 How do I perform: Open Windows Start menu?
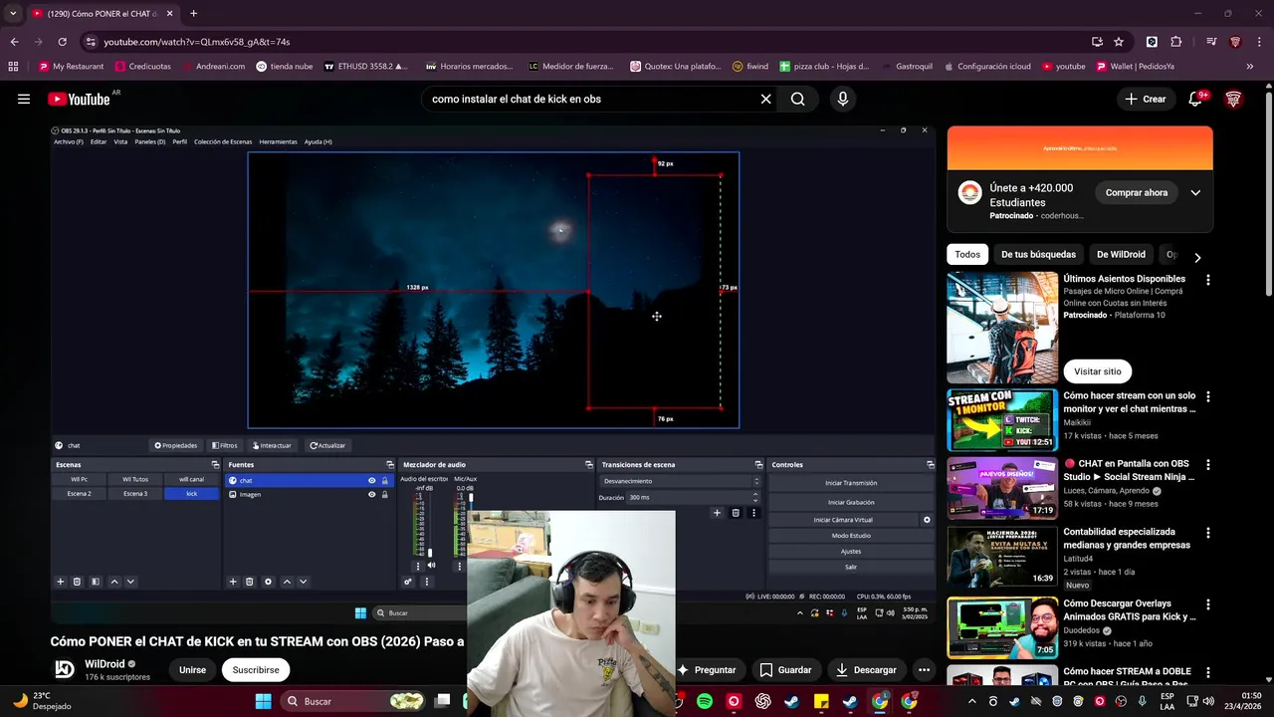click(x=263, y=701)
